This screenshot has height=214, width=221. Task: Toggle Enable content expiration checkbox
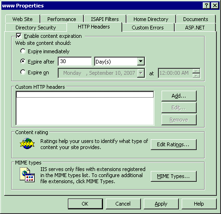(19, 36)
